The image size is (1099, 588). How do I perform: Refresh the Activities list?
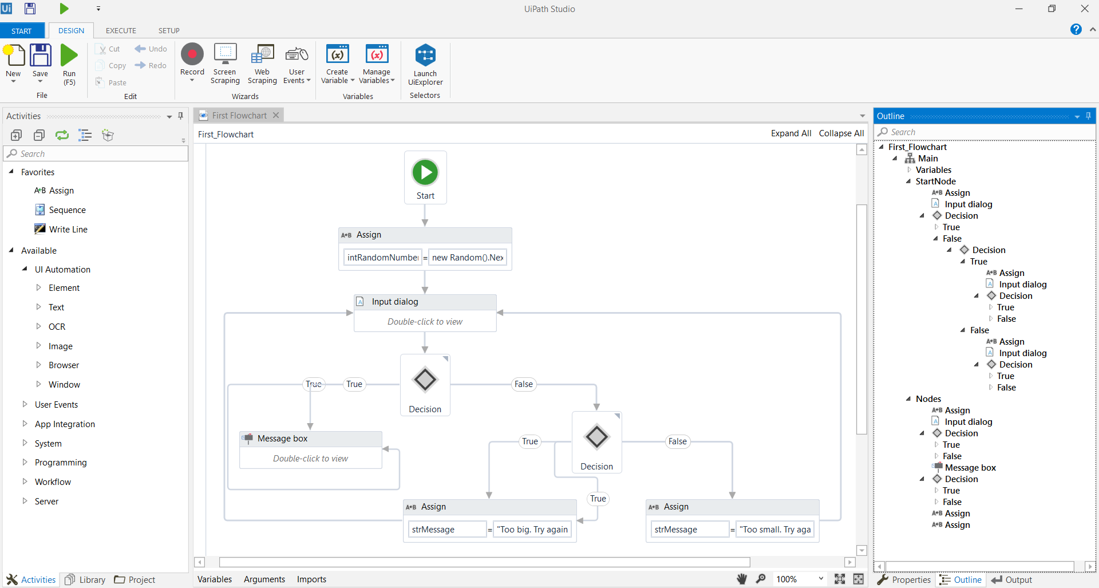point(62,135)
